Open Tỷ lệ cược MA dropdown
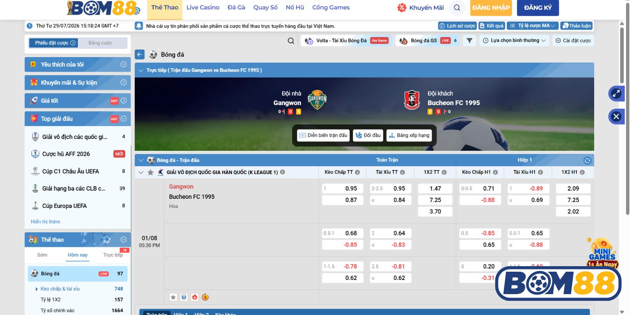The height and width of the screenshot is (315, 630). [x=532, y=26]
